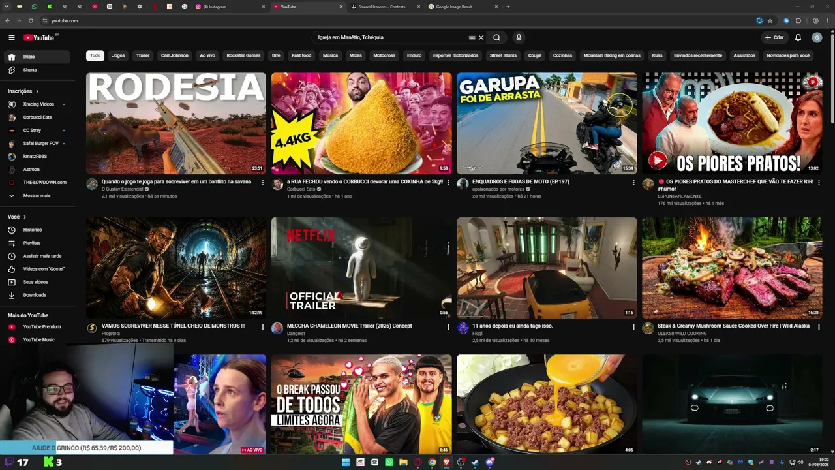Select the Novidades para você chip
Viewport: 835px width, 470px height.
click(788, 55)
